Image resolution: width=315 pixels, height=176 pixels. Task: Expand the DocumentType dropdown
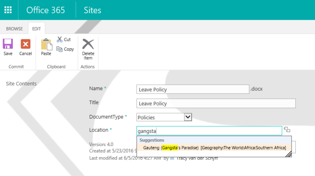click(187, 117)
